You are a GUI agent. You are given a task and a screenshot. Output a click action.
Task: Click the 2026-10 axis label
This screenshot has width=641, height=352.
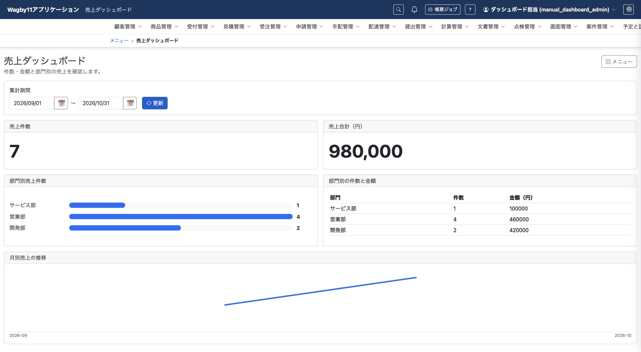[x=623, y=335]
